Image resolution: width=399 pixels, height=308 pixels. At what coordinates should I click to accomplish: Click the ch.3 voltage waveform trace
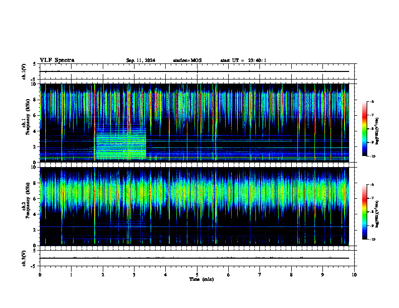tap(194, 258)
